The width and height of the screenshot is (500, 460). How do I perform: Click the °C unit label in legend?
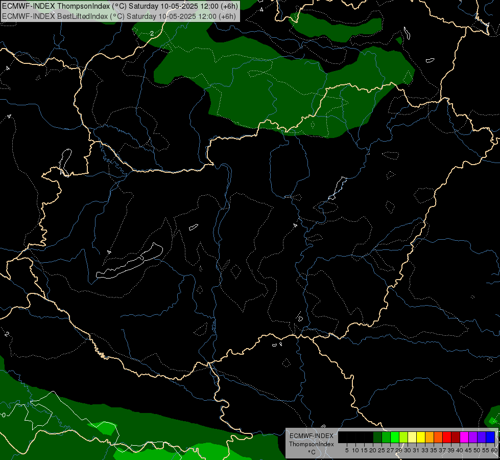pos(312,452)
